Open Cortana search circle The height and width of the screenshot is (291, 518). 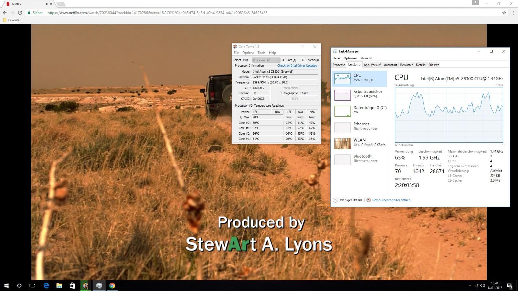coord(19,286)
